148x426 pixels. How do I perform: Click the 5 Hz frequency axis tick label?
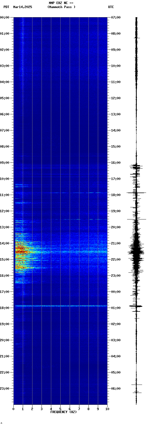(x=60, y=409)
